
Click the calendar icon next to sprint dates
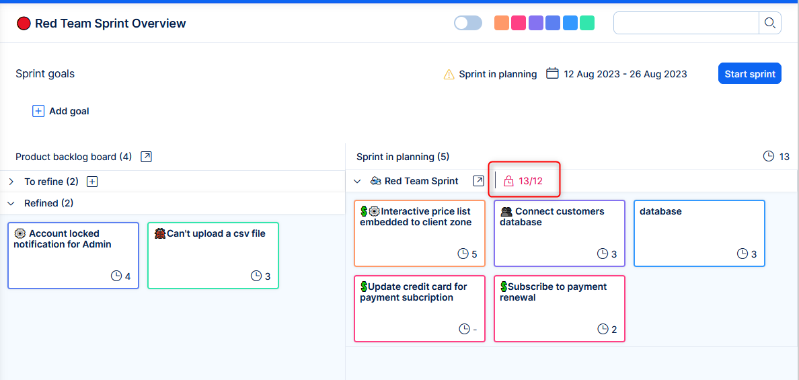(552, 74)
